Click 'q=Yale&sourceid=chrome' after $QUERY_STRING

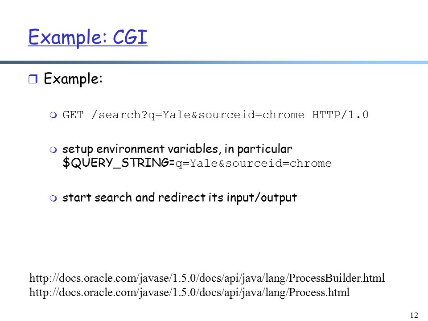(x=254, y=164)
